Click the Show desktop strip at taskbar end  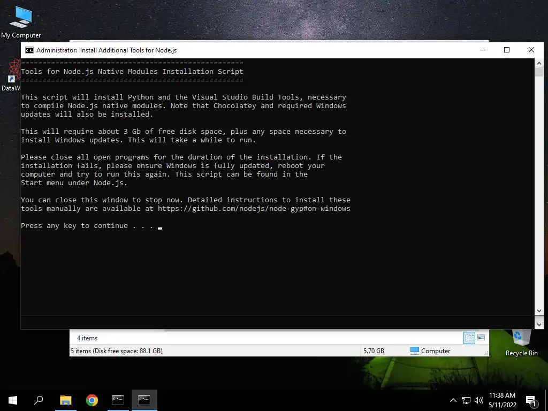(546, 400)
